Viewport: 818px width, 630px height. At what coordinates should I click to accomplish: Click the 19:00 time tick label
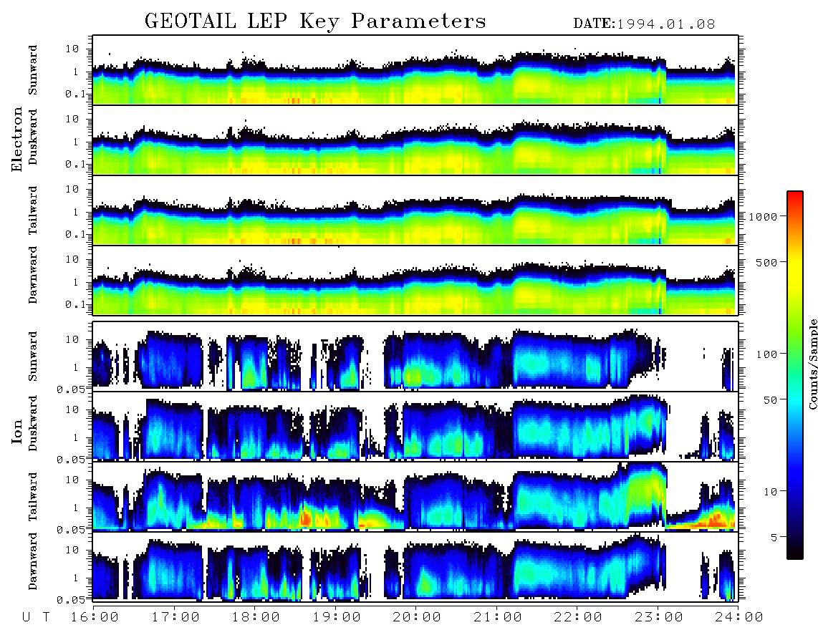(x=337, y=618)
